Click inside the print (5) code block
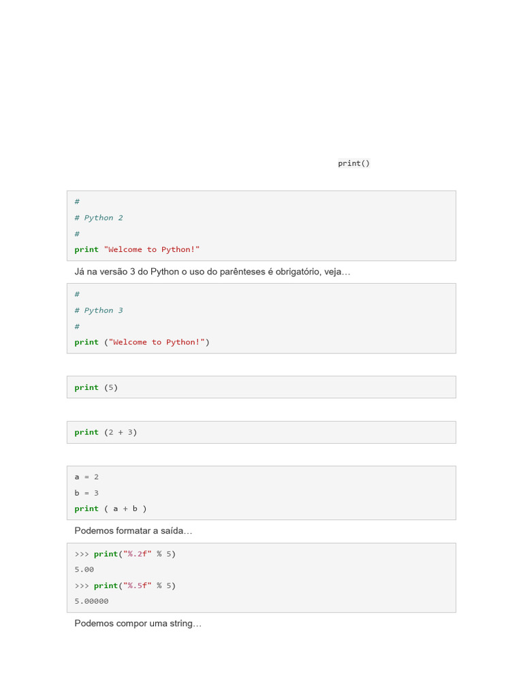This screenshot has height=697, width=523. coord(261,387)
